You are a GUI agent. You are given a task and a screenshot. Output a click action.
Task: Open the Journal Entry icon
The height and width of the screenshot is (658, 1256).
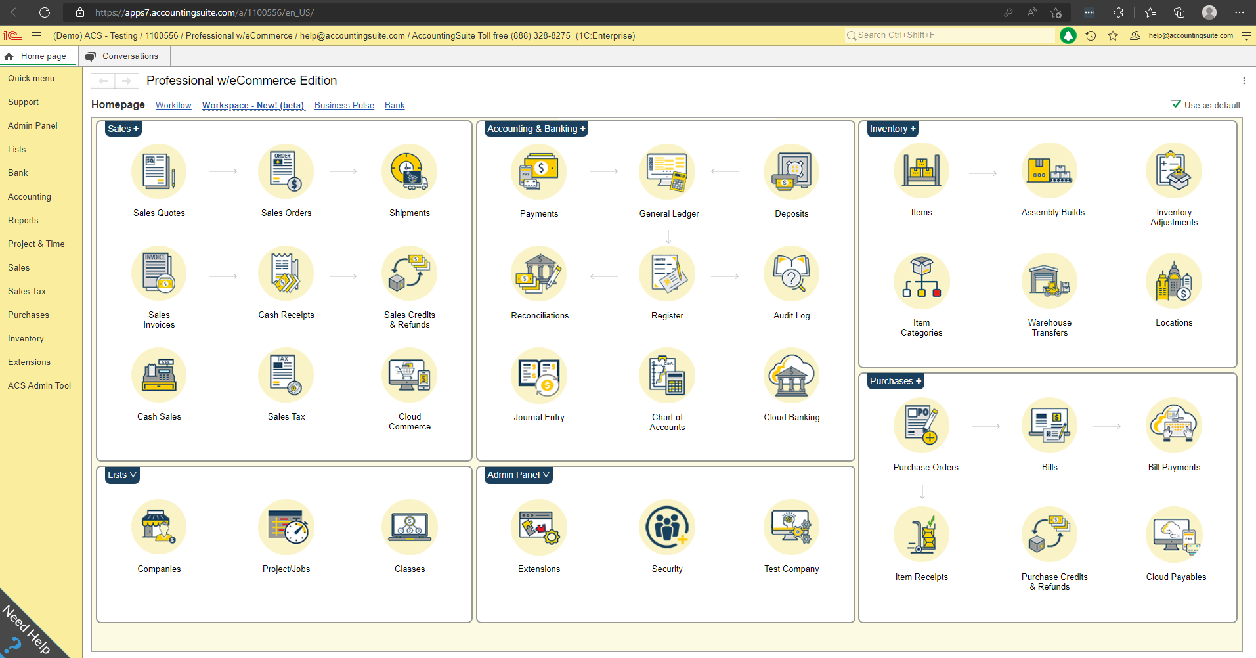click(x=538, y=376)
